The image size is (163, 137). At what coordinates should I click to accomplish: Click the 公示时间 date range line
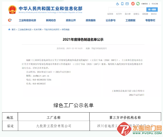(48, 72)
